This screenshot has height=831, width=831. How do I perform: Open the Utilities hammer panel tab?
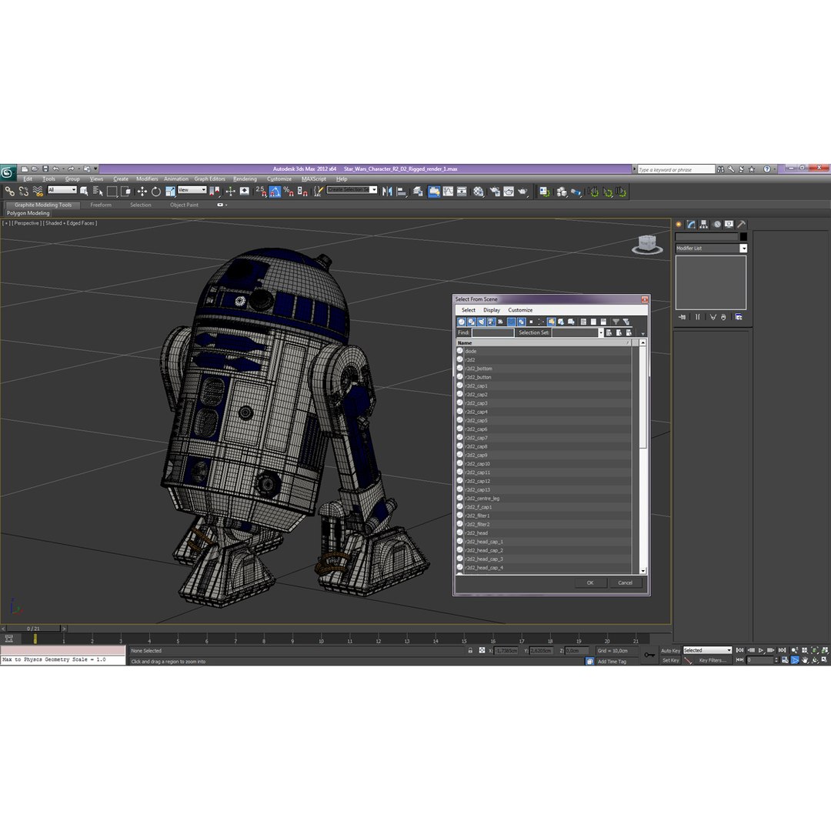[x=742, y=224]
